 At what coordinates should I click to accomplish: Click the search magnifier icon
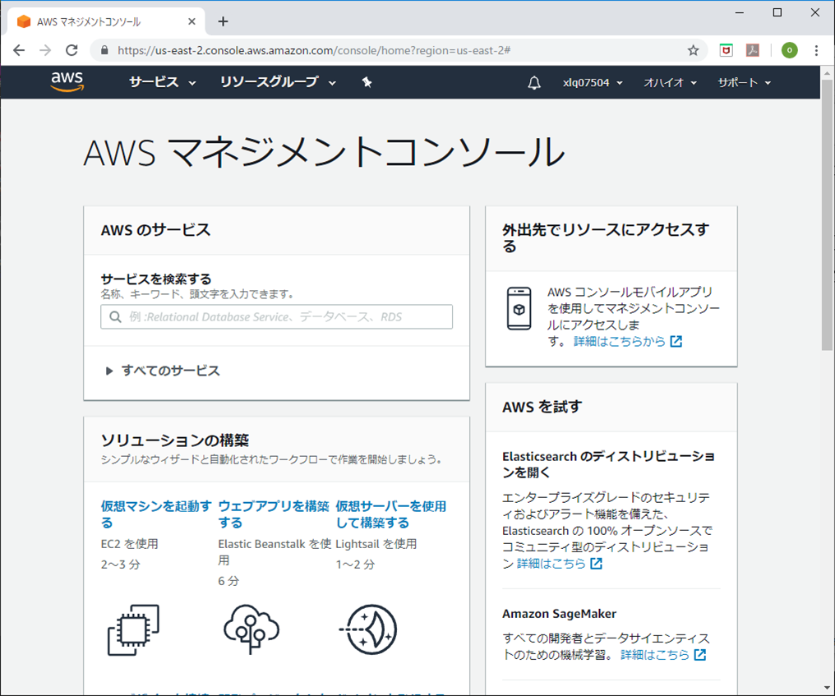[115, 317]
